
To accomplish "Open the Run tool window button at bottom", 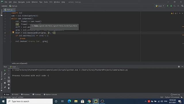I will coord(7,94).
